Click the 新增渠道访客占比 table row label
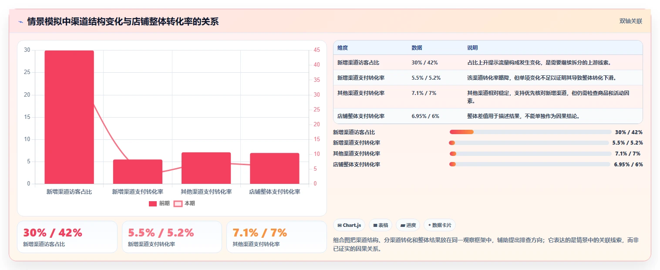 [x=358, y=63]
